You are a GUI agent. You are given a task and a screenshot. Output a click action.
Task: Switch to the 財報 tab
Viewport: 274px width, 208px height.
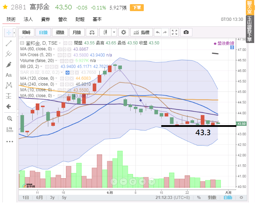coord(80,19)
